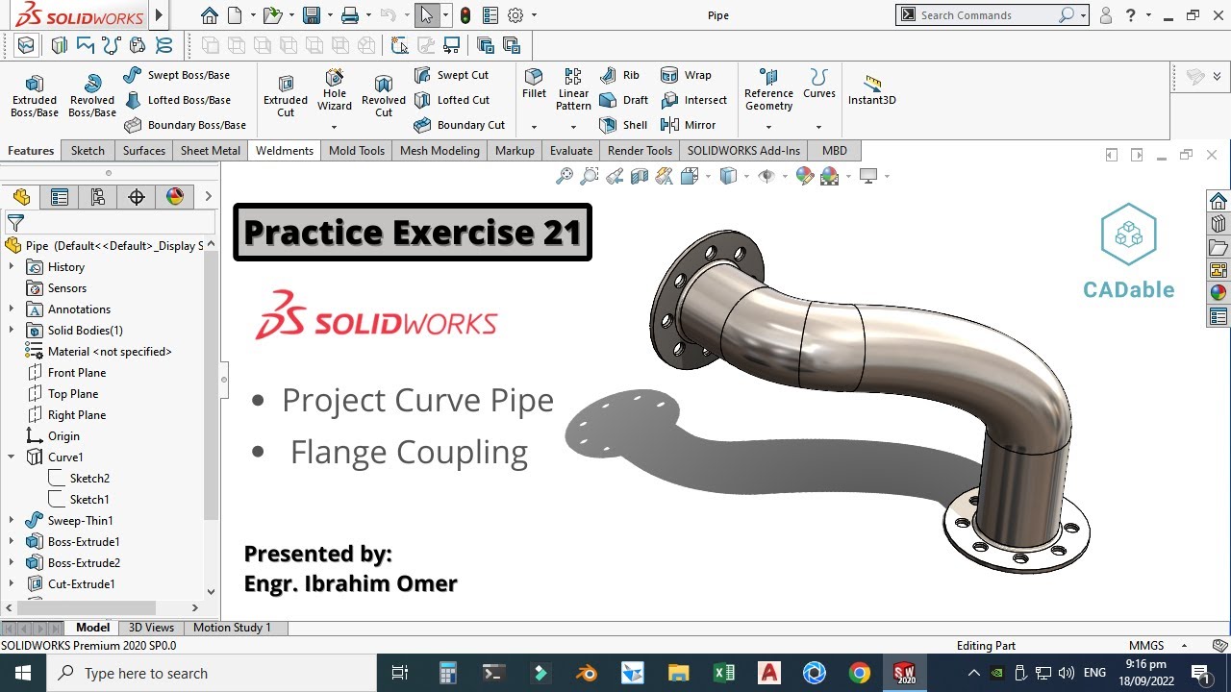Select the Wrap tool
Image resolution: width=1231 pixels, height=692 pixels.
tap(687, 75)
